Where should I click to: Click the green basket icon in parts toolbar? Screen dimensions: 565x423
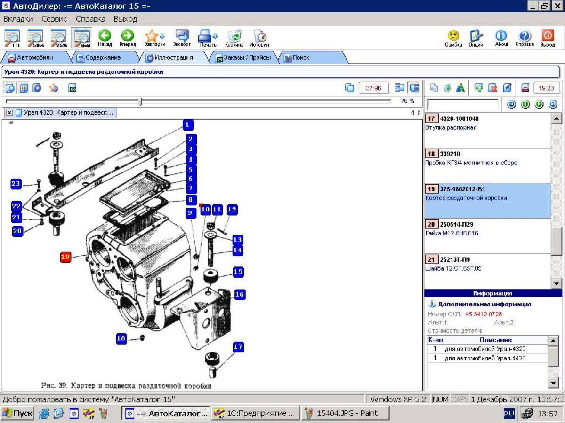pos(447,88)
